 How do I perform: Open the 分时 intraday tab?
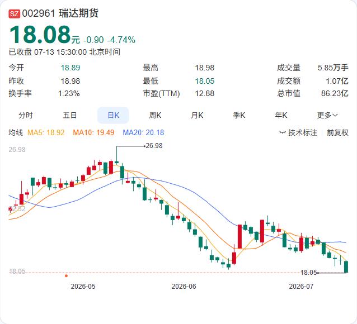point(26,115)
